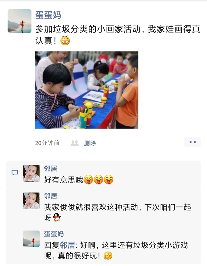Viewport: 207px width, 266px height.
Task: Open 邻居 name on the first comment
Action: tap(51, 169)
